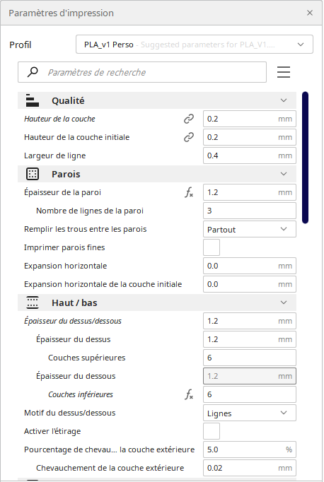Click the Couches supérieures label
Viewport: 324px width, 482px height.
pyautogui.click(x=87, y=358)
